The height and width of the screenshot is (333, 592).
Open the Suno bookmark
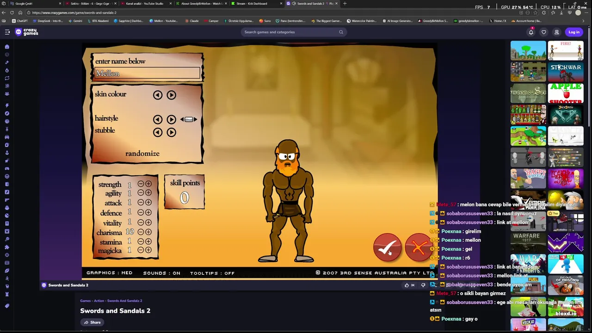(x=265, y=21)
